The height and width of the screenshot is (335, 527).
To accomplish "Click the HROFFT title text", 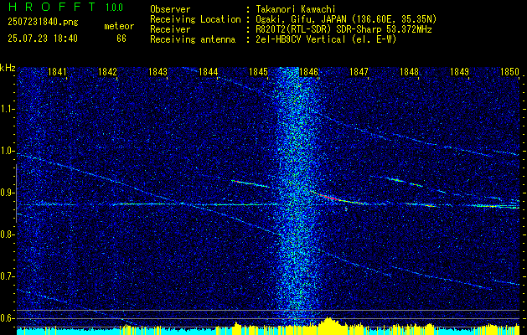I will pos(51,7).
